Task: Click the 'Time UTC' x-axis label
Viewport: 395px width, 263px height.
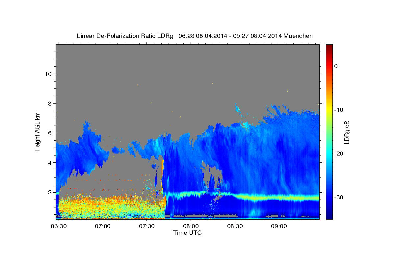Action: [x=187, y=233]
